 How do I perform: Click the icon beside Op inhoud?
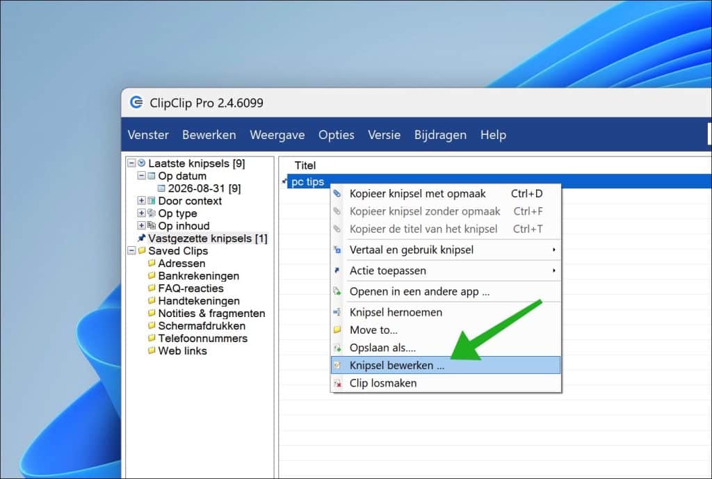(x=152, y=226)
